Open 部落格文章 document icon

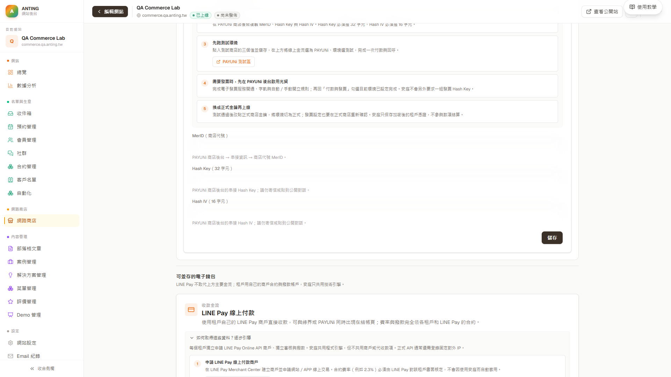coord(10,249)
